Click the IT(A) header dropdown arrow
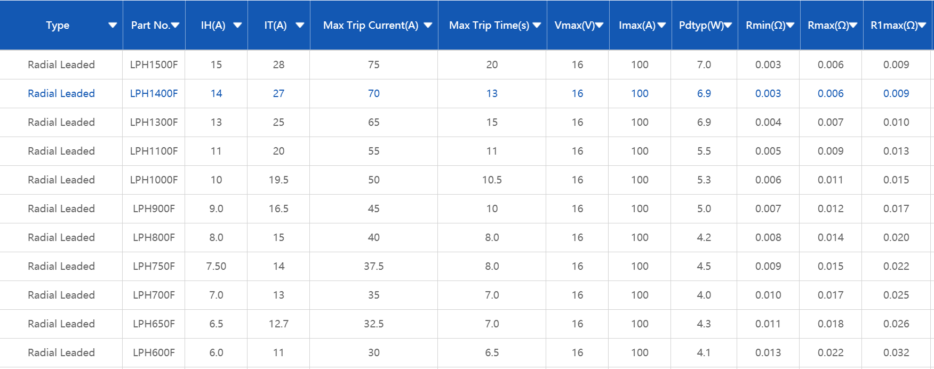This screenshot has height=369, width=934. click(x=300, y=26)
